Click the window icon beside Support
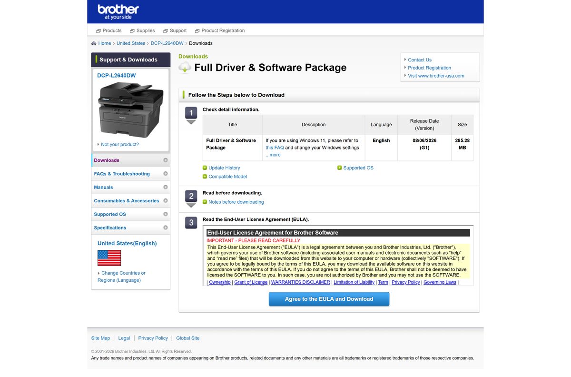571x377 pixels. tap(166, 31)
